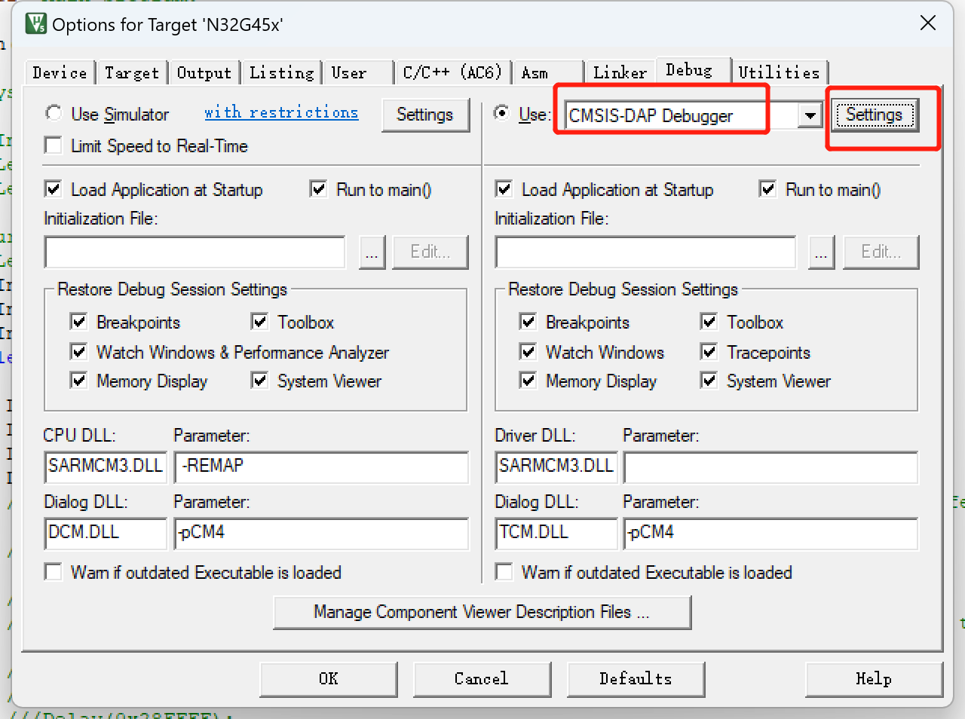Browse for debugger initialization file
Screen dimensions: 965x719
point(821,252)
